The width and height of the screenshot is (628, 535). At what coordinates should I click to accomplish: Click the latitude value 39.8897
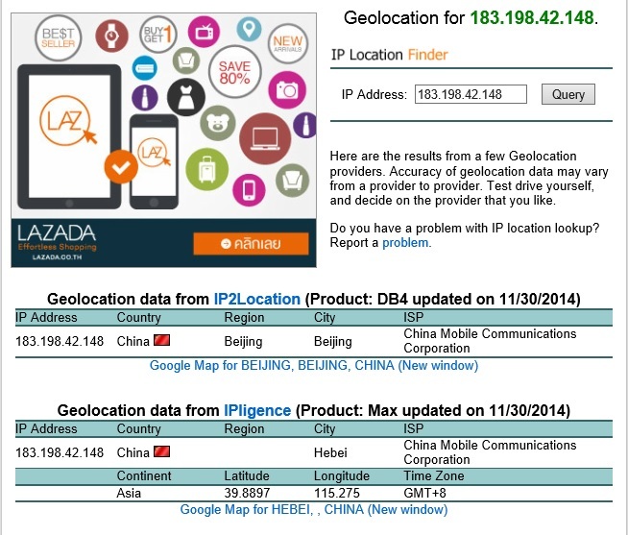[x=247, y=493]
